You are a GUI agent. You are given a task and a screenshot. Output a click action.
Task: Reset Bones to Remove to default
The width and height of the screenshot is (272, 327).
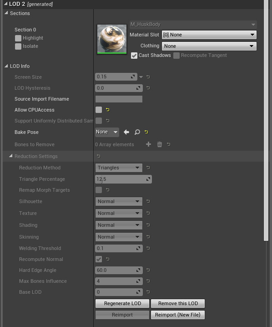click(169, 144)
